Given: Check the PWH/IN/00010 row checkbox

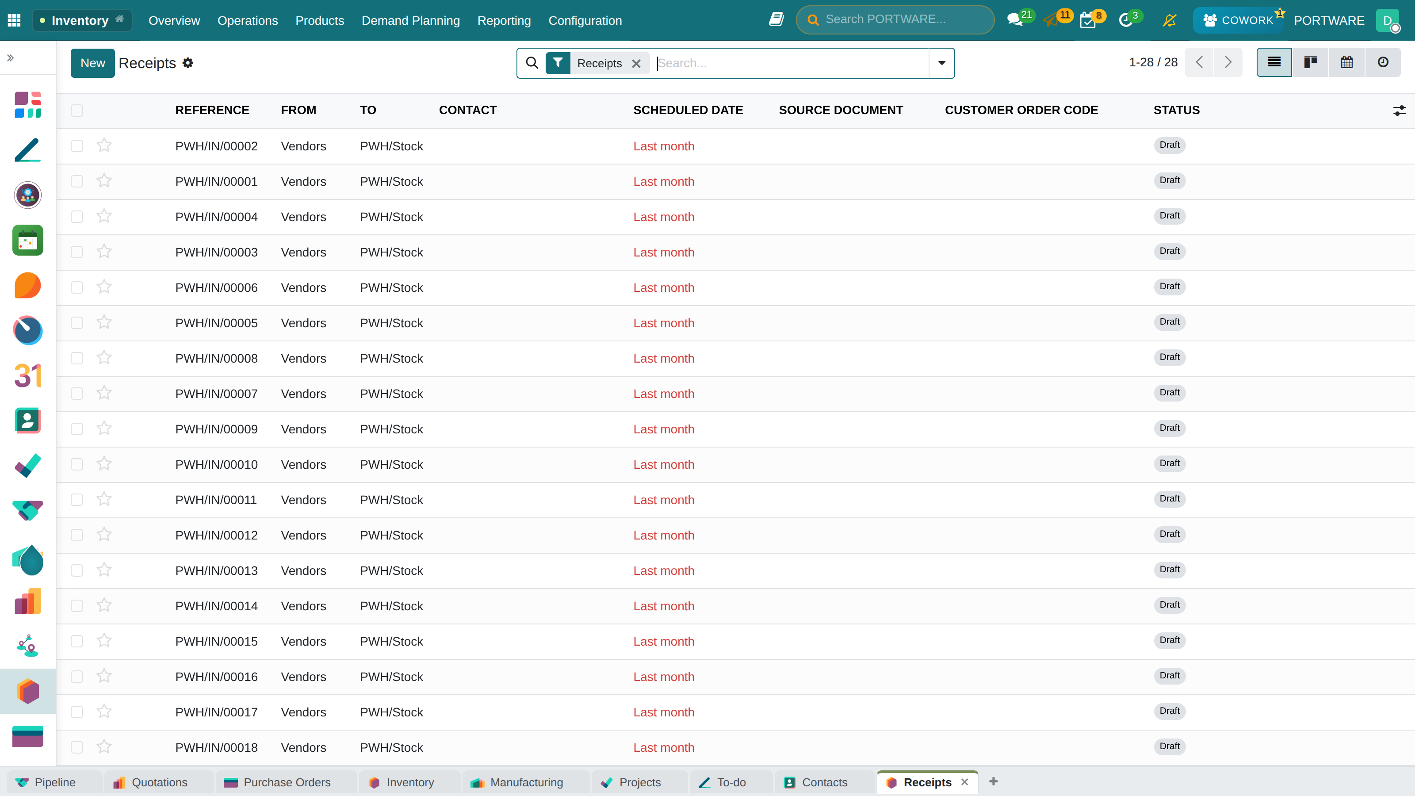Looking at the screenshot, I should click(77, 464).
